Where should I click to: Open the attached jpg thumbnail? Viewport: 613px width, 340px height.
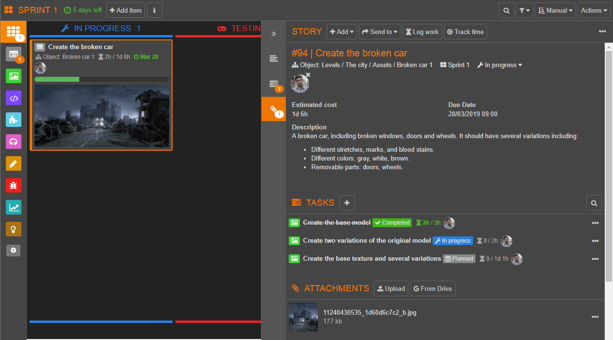click(x=303, y=317)
